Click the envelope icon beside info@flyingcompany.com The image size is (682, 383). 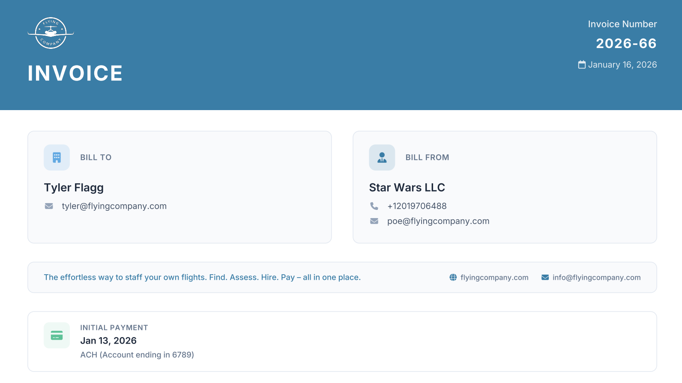pos(545,278)
